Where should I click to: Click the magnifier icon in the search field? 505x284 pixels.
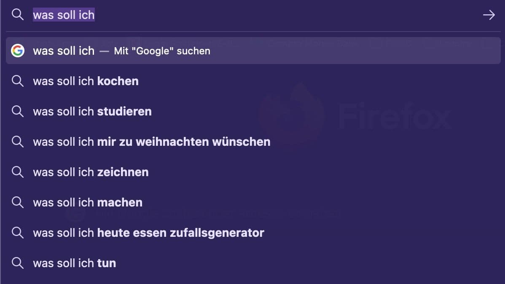[17, 15]
